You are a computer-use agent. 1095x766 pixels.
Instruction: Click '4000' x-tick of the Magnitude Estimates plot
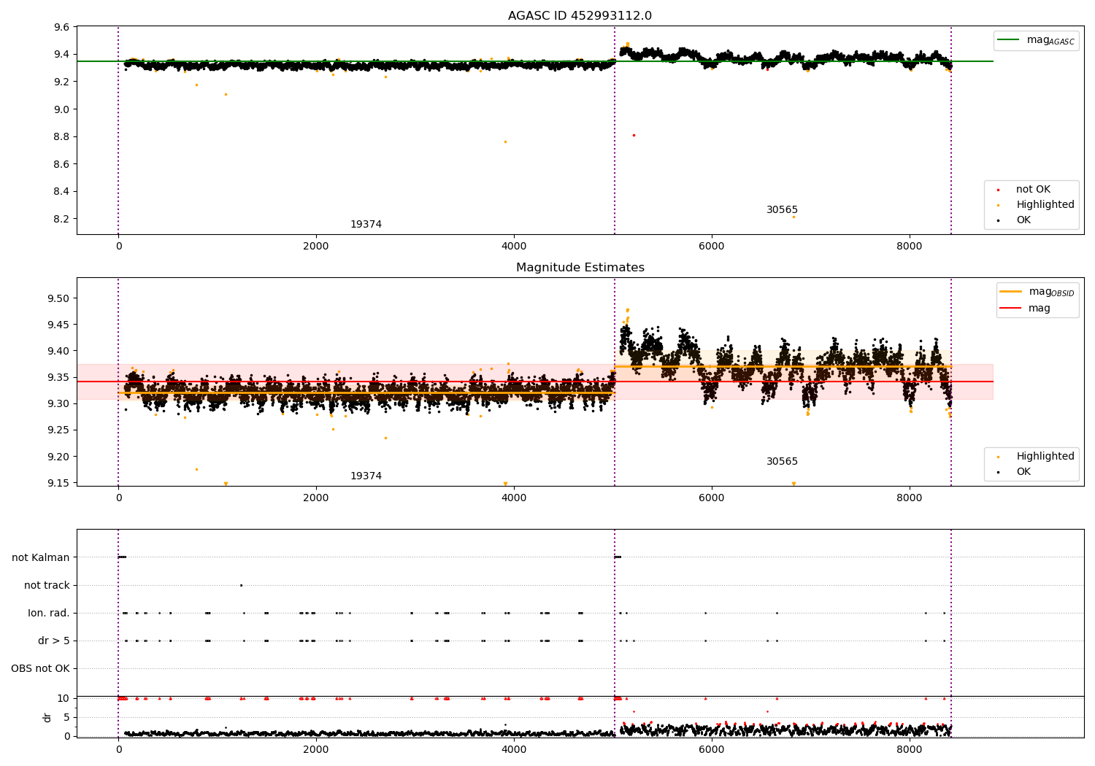click(x=514, y=498)
